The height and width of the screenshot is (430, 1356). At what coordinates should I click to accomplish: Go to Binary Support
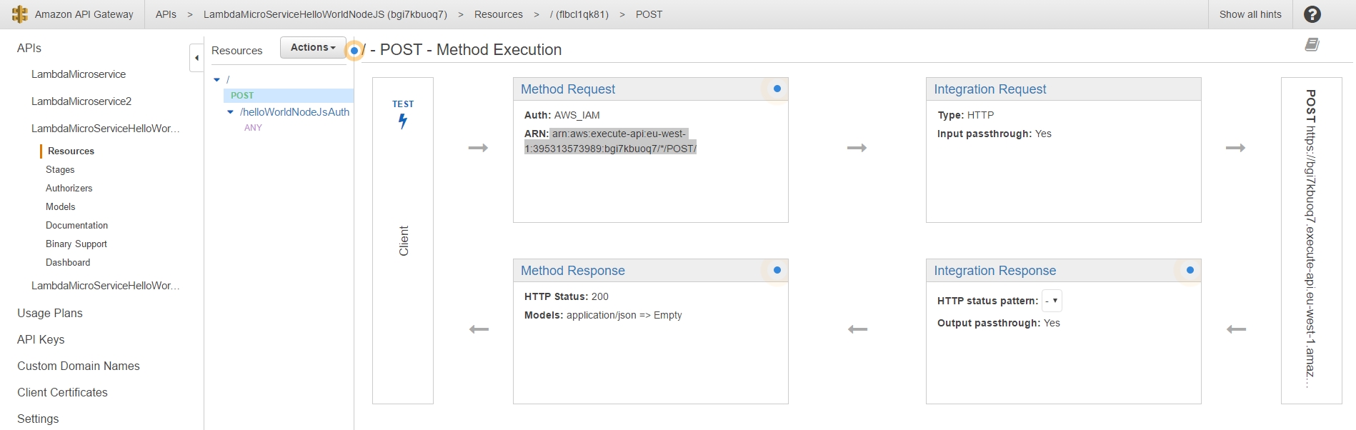(76, 244)
